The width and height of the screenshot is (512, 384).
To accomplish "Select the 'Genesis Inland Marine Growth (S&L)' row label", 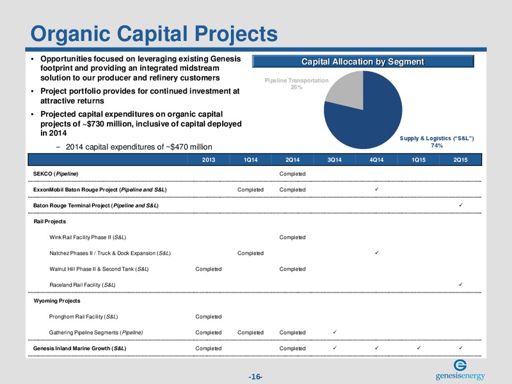I will coord(79,348).
